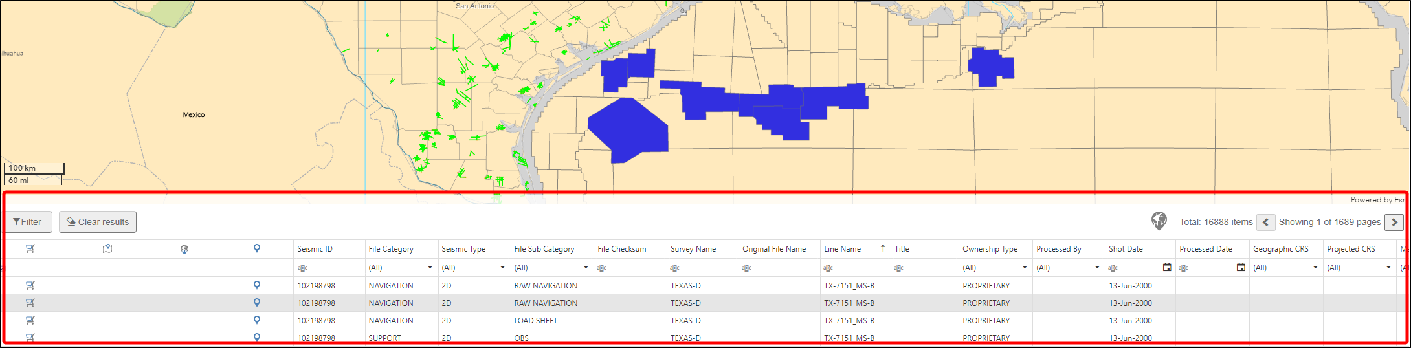Click the Showing 1 of 1689 pages text
Viewport: 1411px width, 348px height.
tap(1330, 222)
